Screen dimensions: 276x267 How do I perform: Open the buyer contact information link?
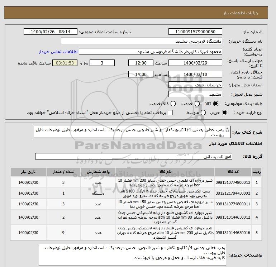[x=58, y=52]
